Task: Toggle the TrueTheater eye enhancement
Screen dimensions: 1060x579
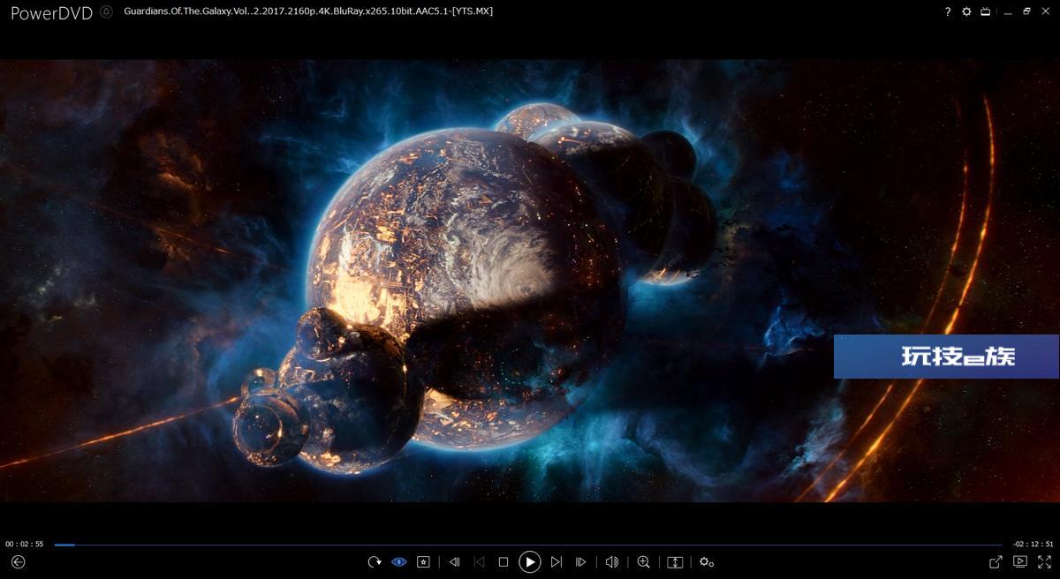Action: coord(399,562)
